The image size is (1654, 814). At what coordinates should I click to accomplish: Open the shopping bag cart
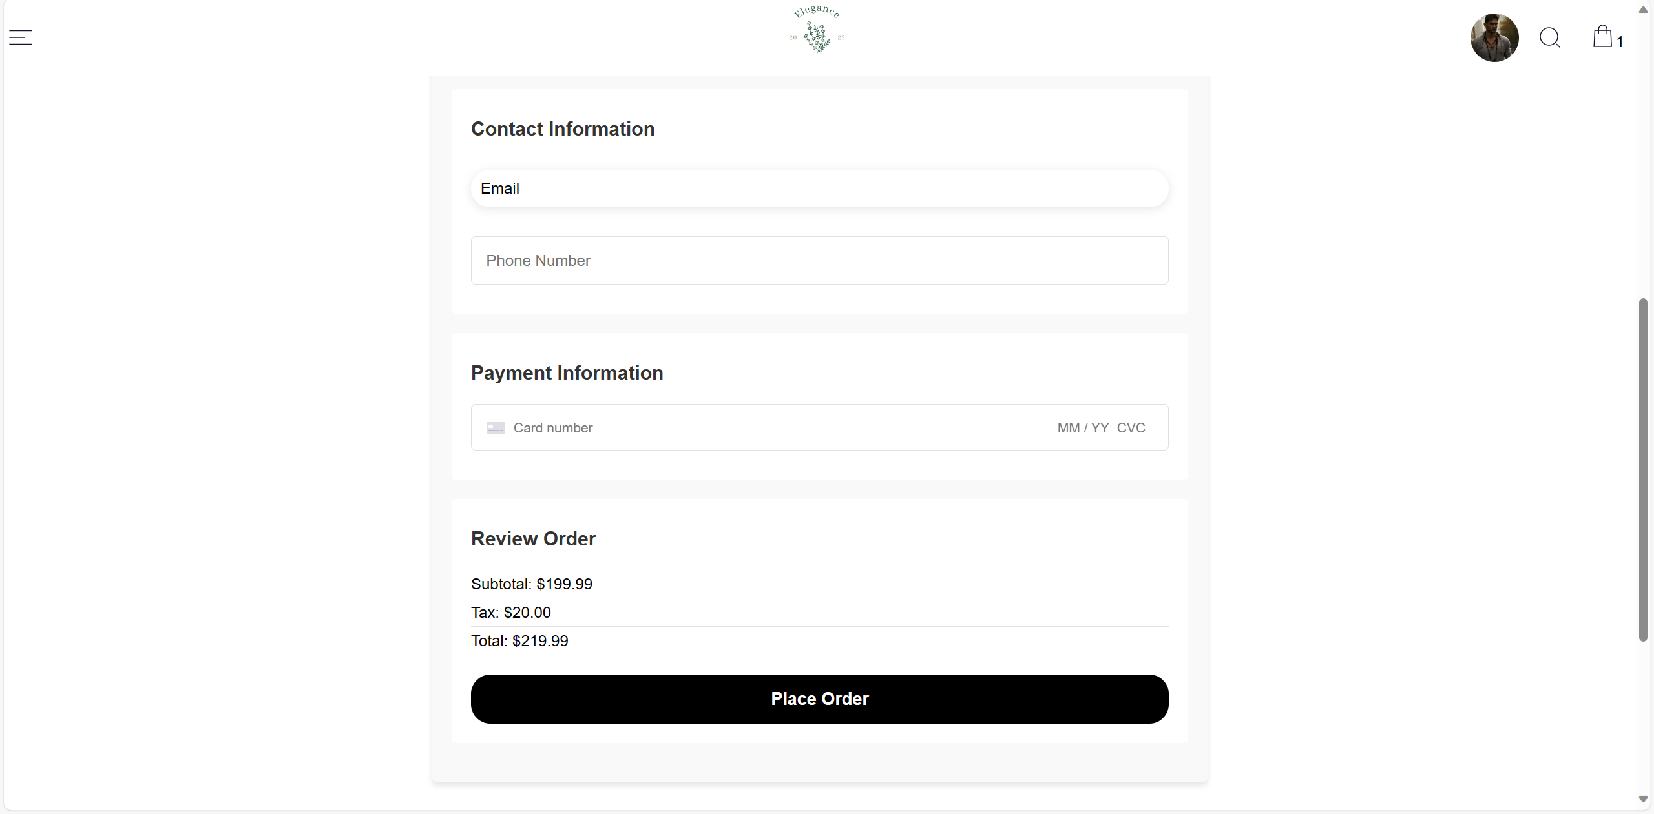coord(1602,36)
